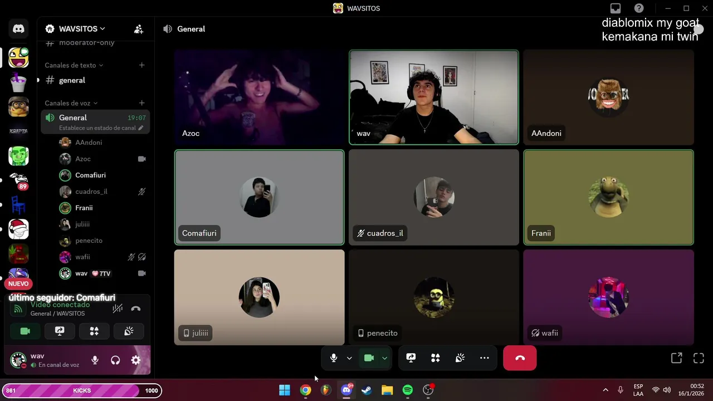Viewport: 713px width, 401px height.
Task: Toggle noise suppression icon in voice panel
Action: [118, 309]
